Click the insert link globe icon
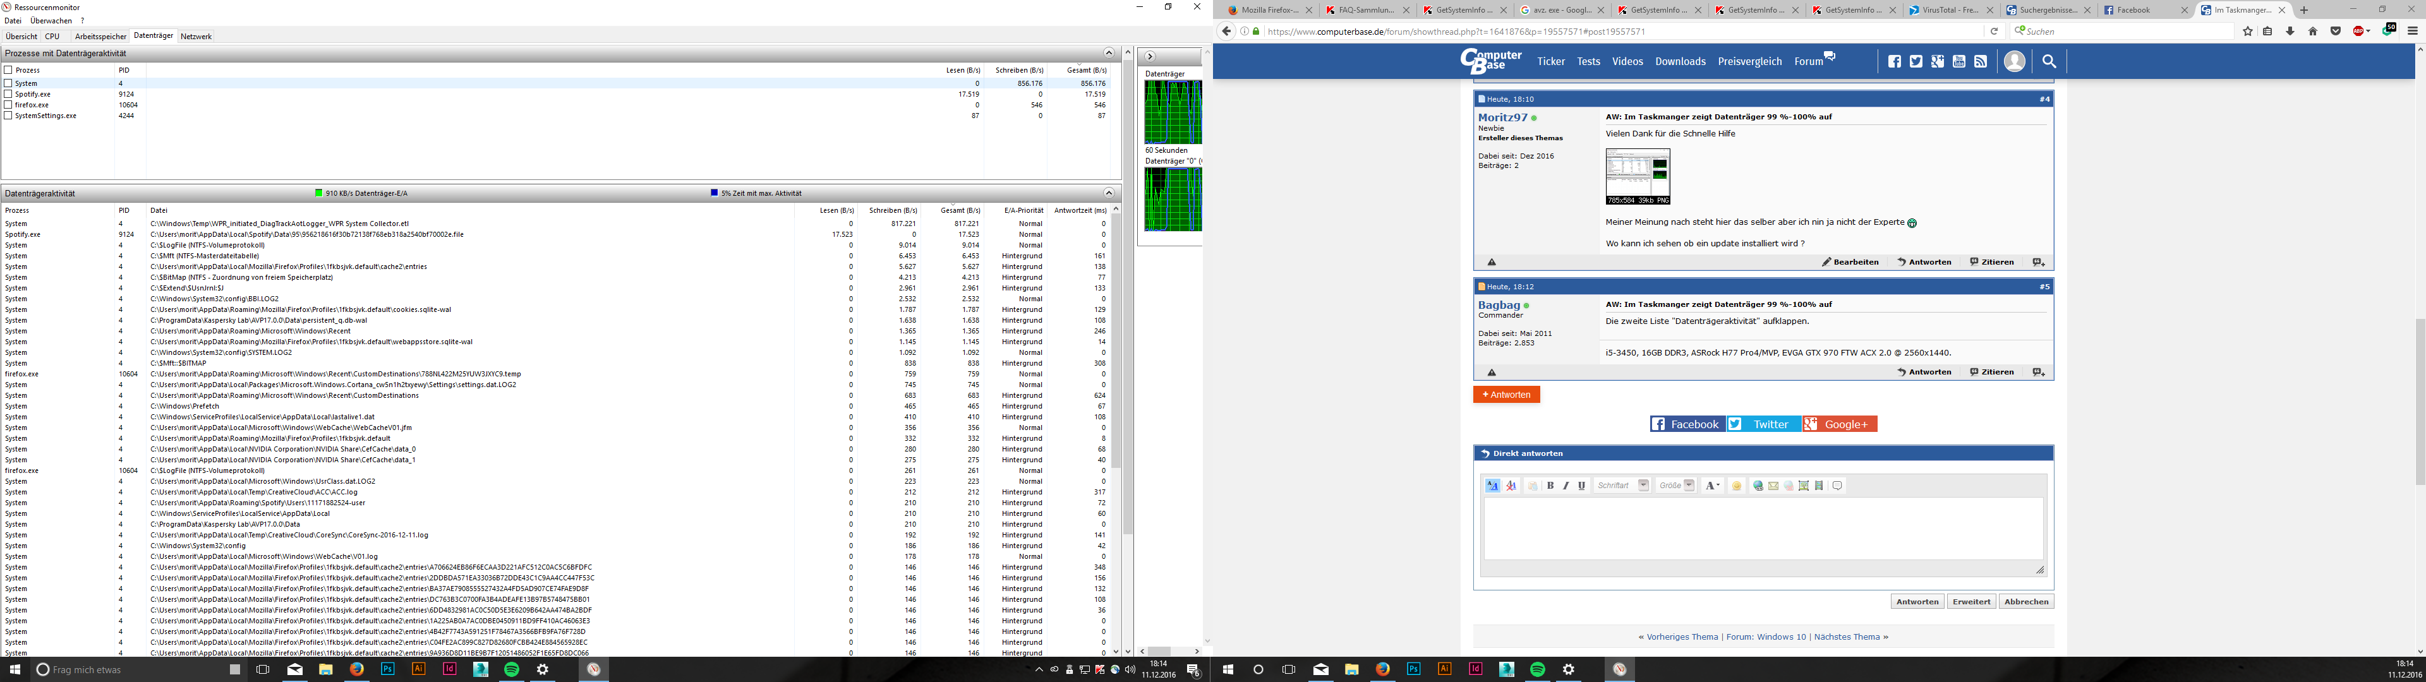The height and width of the screenshot is (682, 2426). (x=1758, y=486)
